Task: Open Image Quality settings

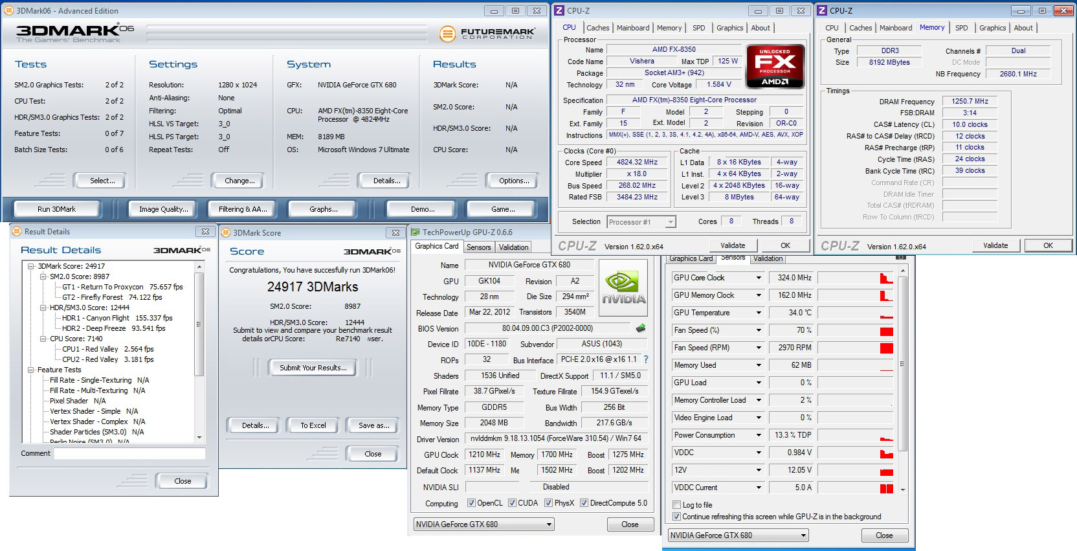Action: point(164,209)
